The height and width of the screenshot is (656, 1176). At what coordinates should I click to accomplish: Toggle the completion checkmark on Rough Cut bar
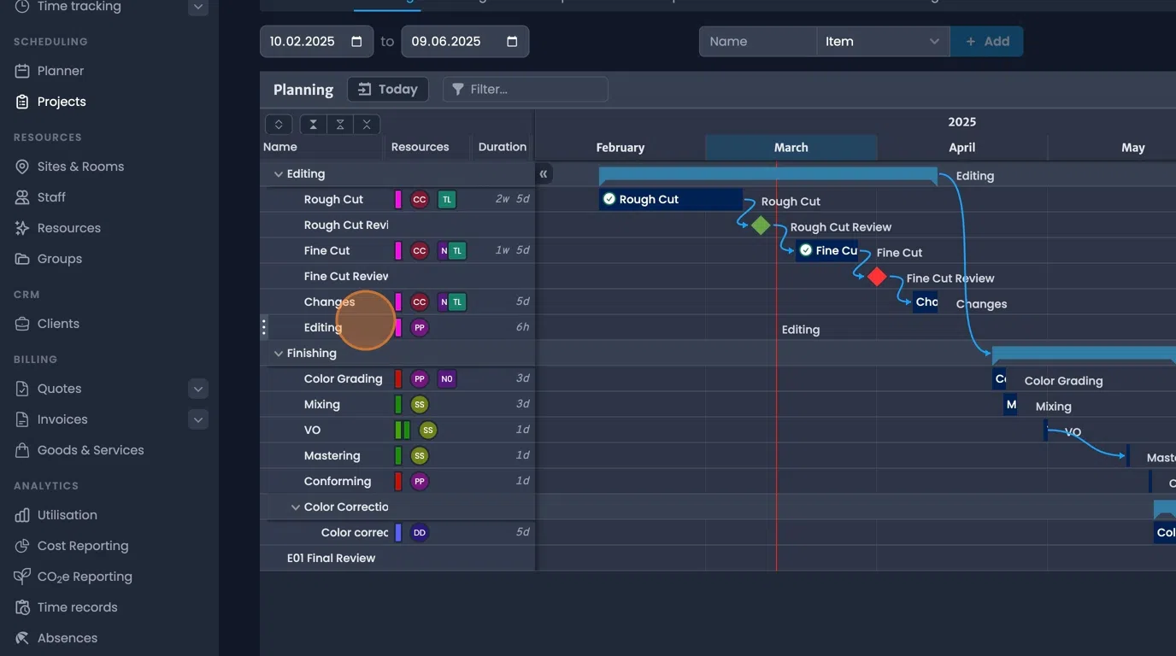coord(609,199)
